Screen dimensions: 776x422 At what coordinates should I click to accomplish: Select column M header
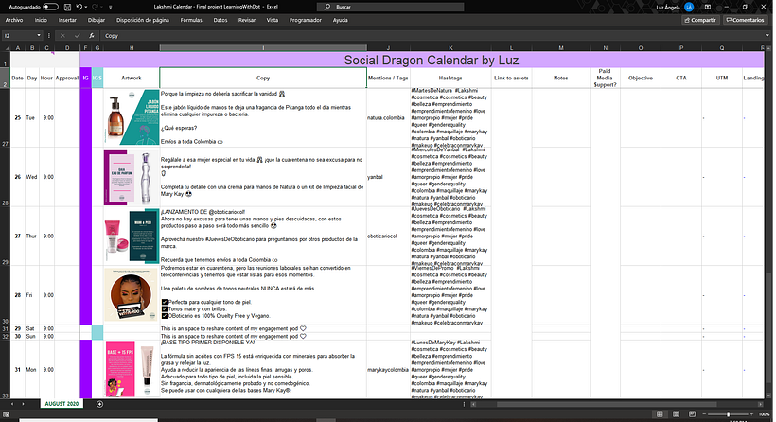click(x=561, y=48)
